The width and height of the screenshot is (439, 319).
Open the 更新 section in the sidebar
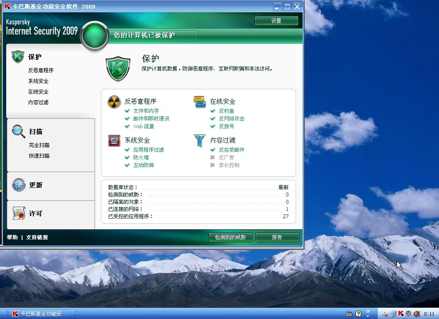click(36, 185)
